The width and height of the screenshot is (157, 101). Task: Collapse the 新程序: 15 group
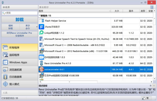coord(40,15)
